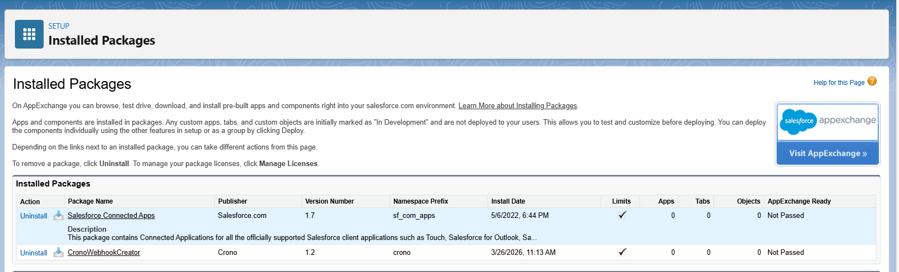Click Learn More about Installing Packages link
This screenshot has width=899, height=272.
pos(517,106)
